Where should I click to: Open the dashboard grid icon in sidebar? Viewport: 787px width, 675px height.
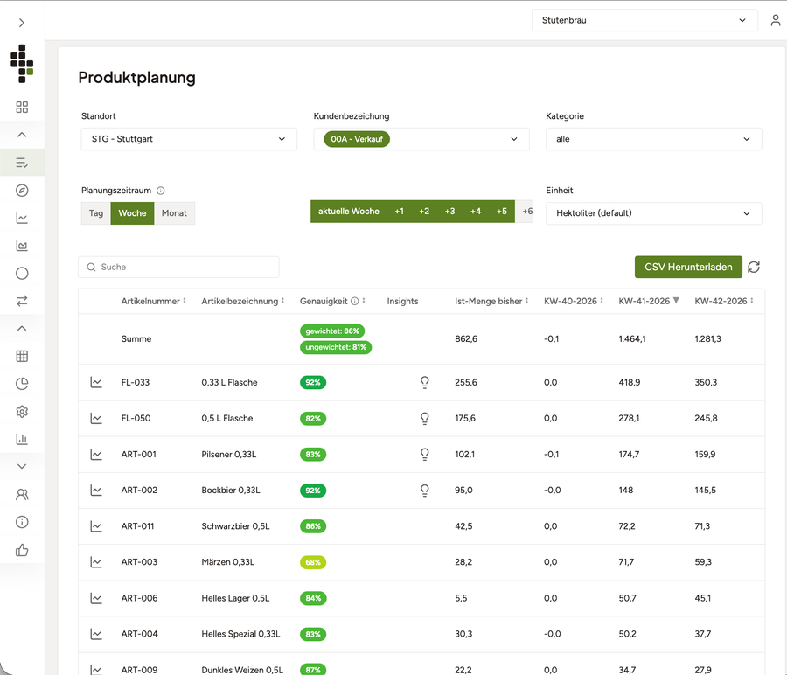[x=22, y=107]
